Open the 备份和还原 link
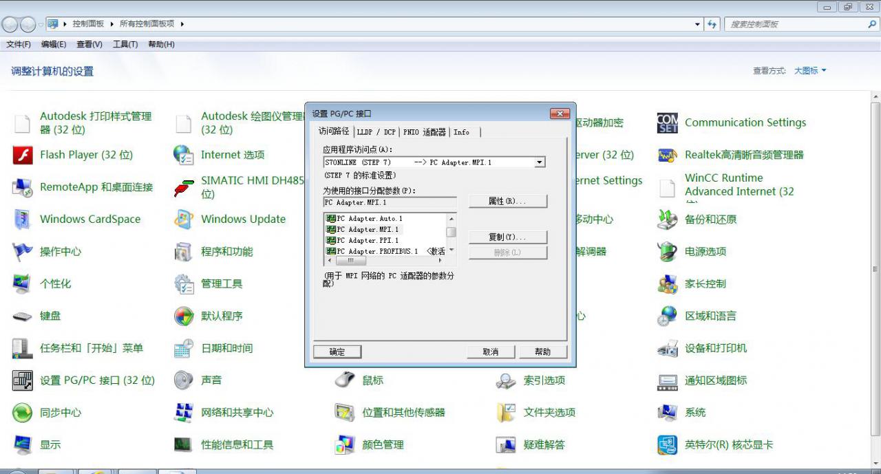Image resolution: width=881 pixels, height=474 pixels. point(711,219)
